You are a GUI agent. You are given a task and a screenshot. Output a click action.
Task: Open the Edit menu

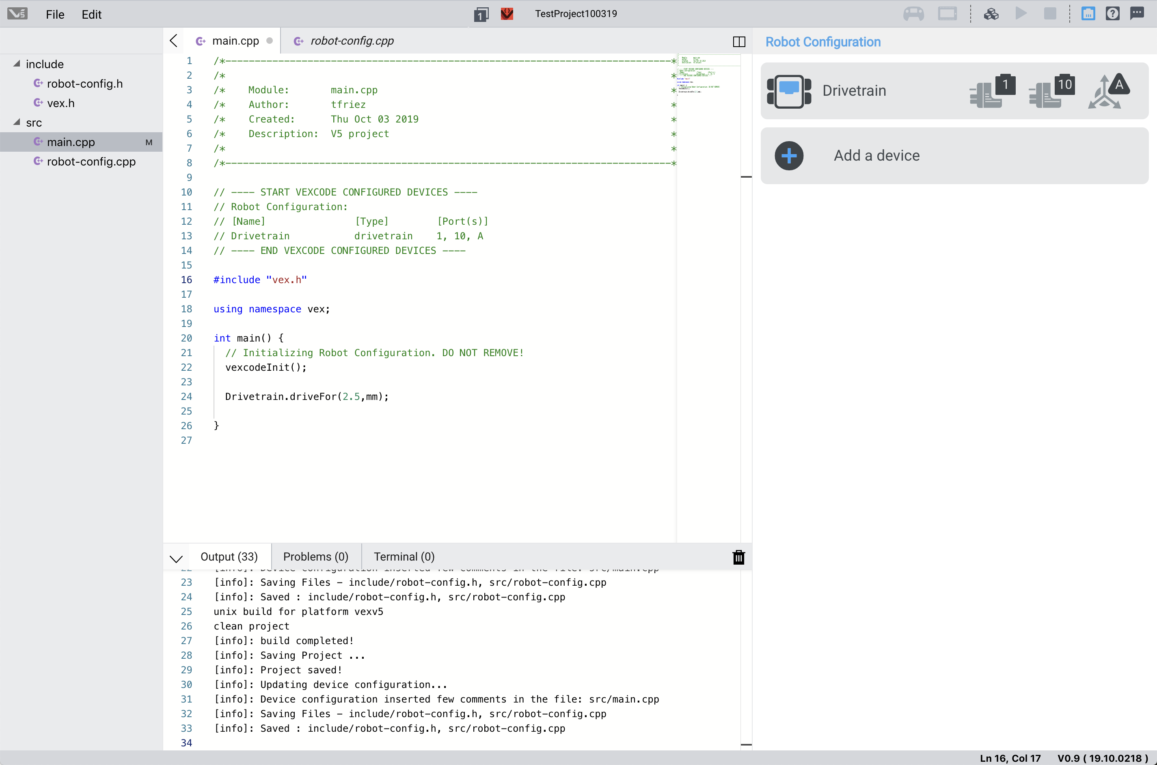pos(92,14)
